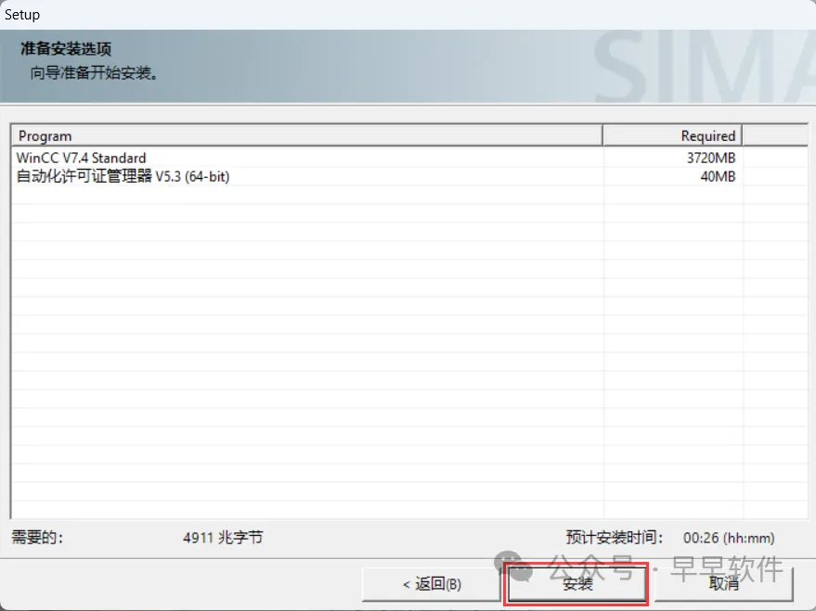The image size is (816, 611).
Task: Click the 准备安装选项 heading
Action: (x=66, y=49)
